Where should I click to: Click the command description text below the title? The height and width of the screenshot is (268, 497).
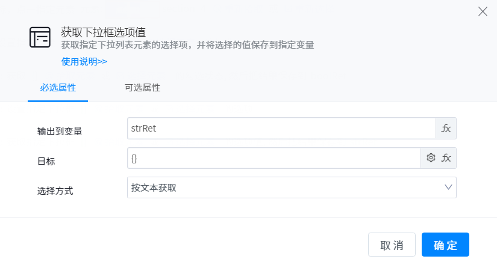188,44
